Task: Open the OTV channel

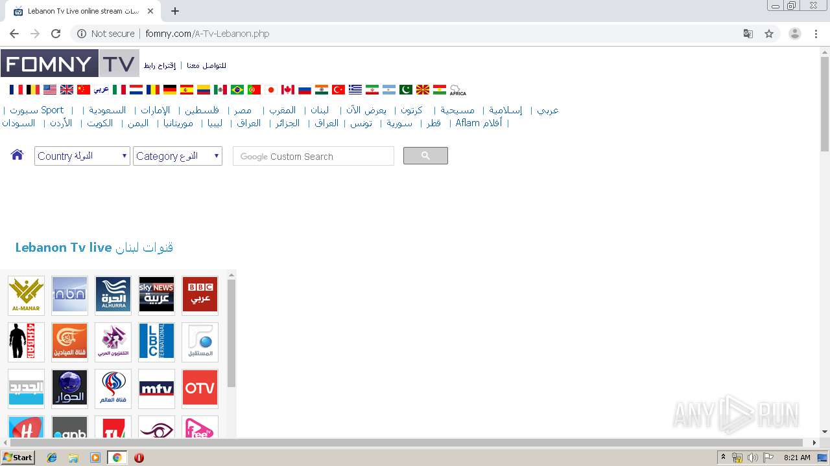Action: point(200,388)
